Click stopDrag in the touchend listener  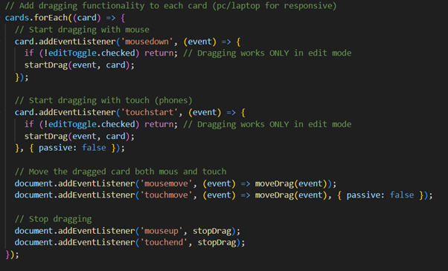click(217, 243)
